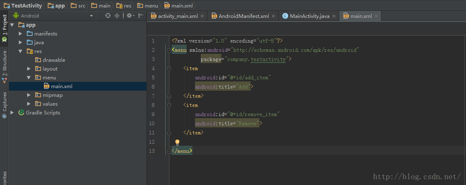
Task: Click the lightbulb quick-fix icon
Action: click(177, 142)
